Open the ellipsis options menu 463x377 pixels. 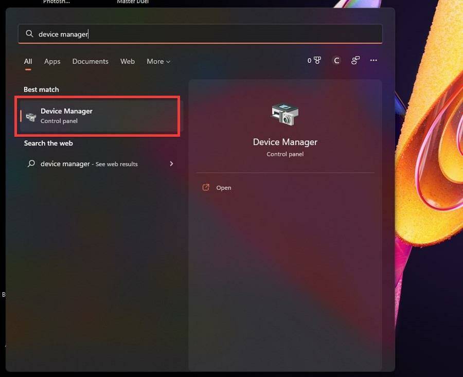(373, 60)
